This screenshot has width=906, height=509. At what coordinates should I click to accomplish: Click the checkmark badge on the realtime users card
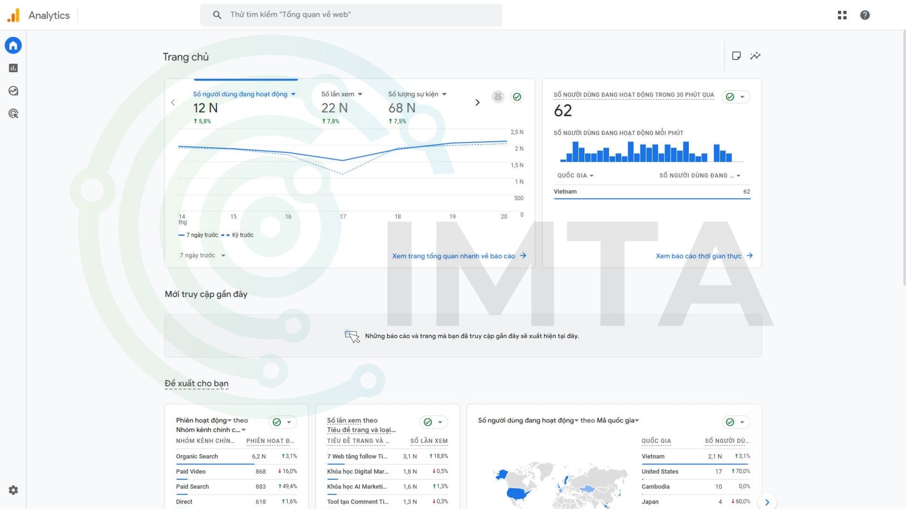(729, 97)
